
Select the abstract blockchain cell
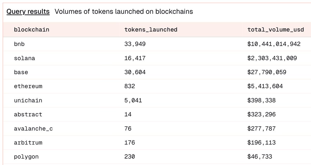[x=28, y=114]
